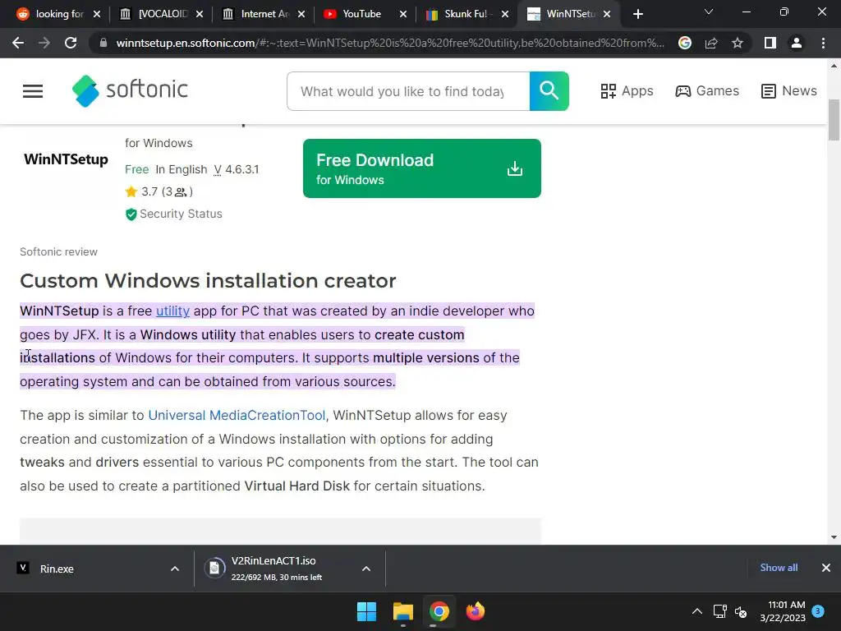Click the Security Status shield icon

point(131,214)
